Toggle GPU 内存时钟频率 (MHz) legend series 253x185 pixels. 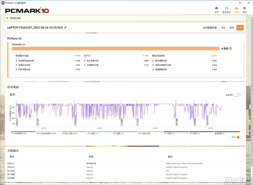pos(49,133)
